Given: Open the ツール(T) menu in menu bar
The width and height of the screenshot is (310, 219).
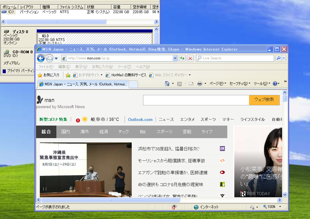Looking at the screenshot, I should pos(124,66).
